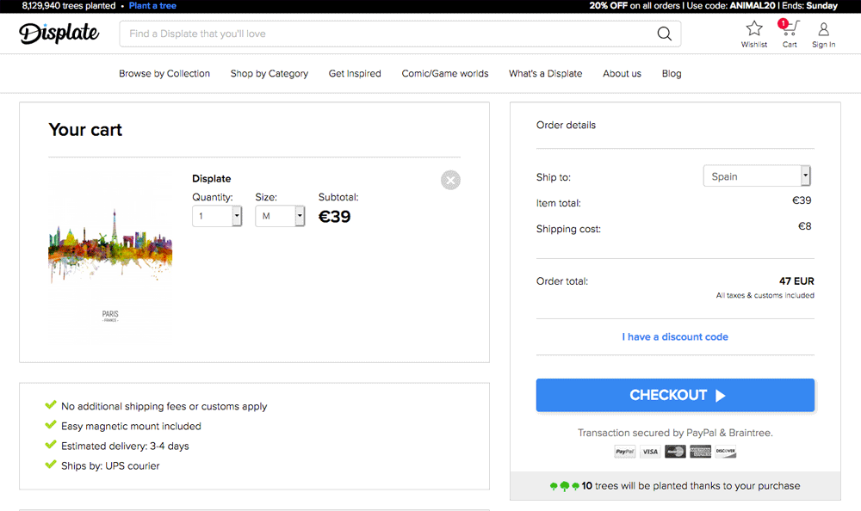Open the Blog page
The height and width of the screenshot is (511, 861).
pyautogui.click(x=672, y=73)
